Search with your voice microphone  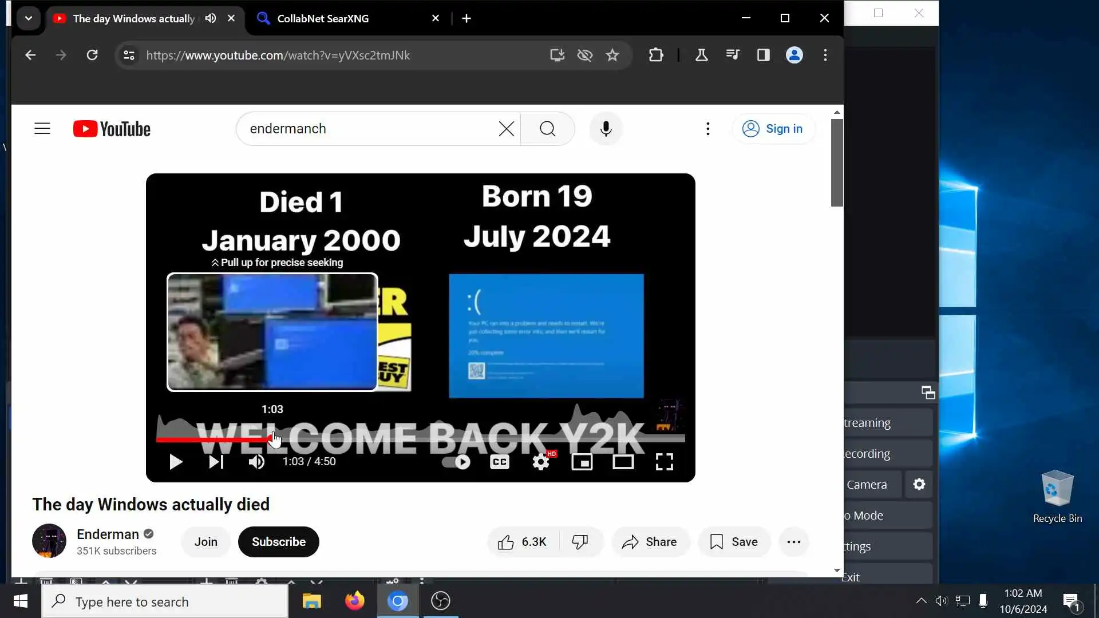click(606, 129)
